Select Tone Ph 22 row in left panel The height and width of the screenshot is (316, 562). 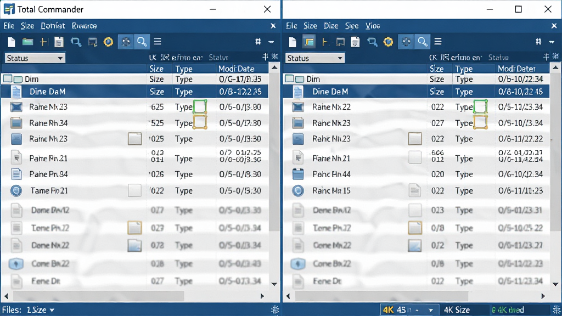click(135, 228)
